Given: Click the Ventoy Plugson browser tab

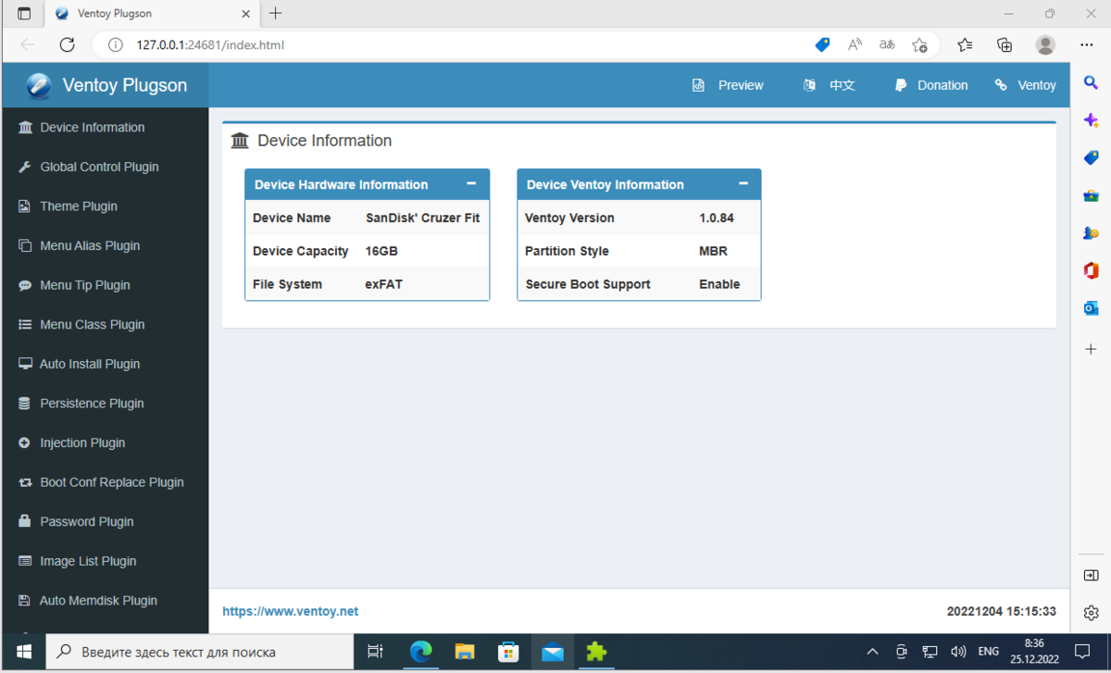Looking at the screenshot, I should point(153,14).
